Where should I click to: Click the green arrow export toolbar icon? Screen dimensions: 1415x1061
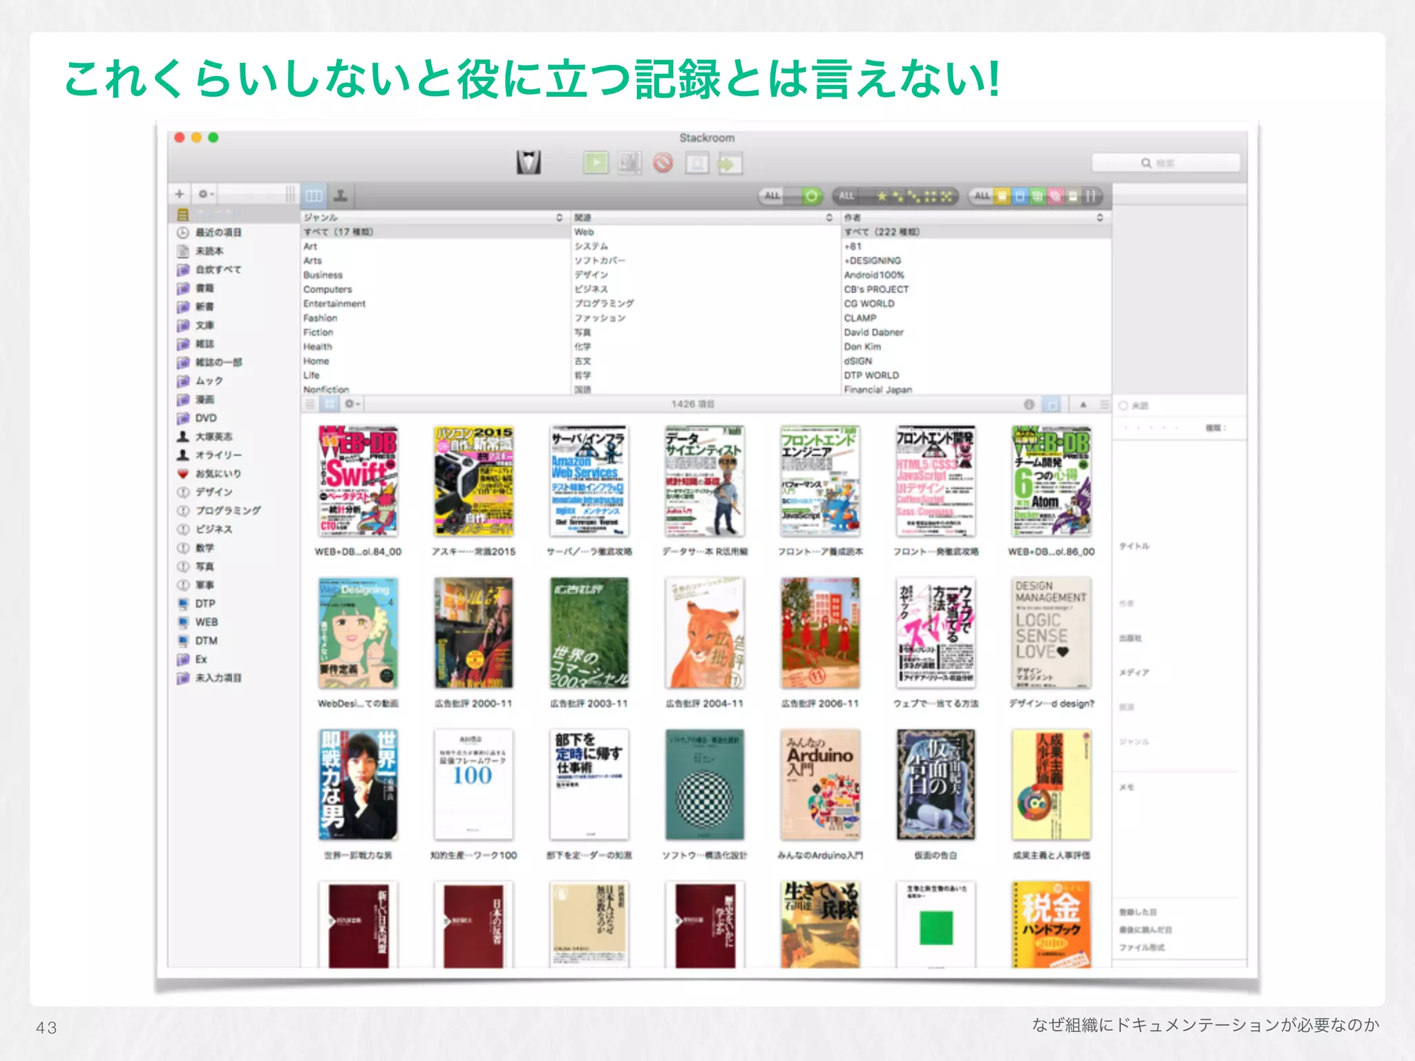pos(730,164)
